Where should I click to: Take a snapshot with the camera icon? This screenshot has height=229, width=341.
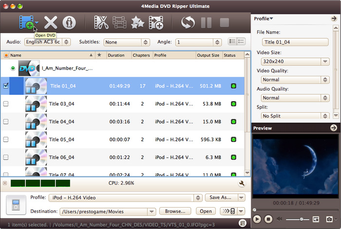click(329, 219)
